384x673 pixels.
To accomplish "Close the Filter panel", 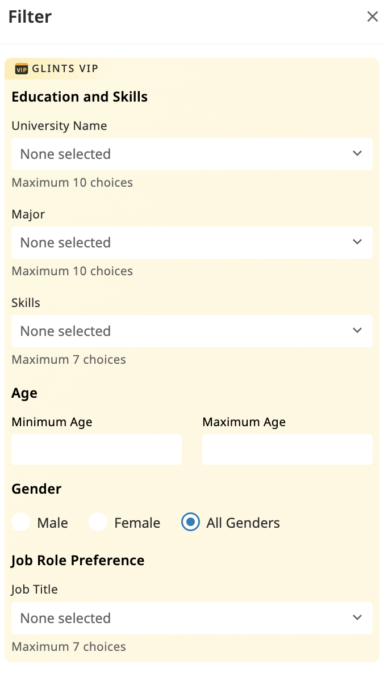I will [372, 16].
